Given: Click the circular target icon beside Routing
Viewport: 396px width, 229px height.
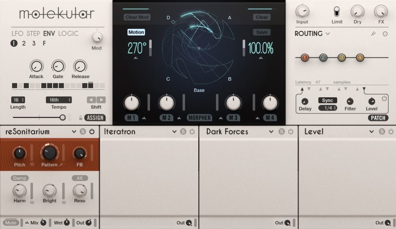Looking at the screenshot, I should click(385, 34).
